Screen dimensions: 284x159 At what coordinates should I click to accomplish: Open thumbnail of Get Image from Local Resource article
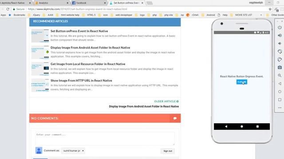40,69
